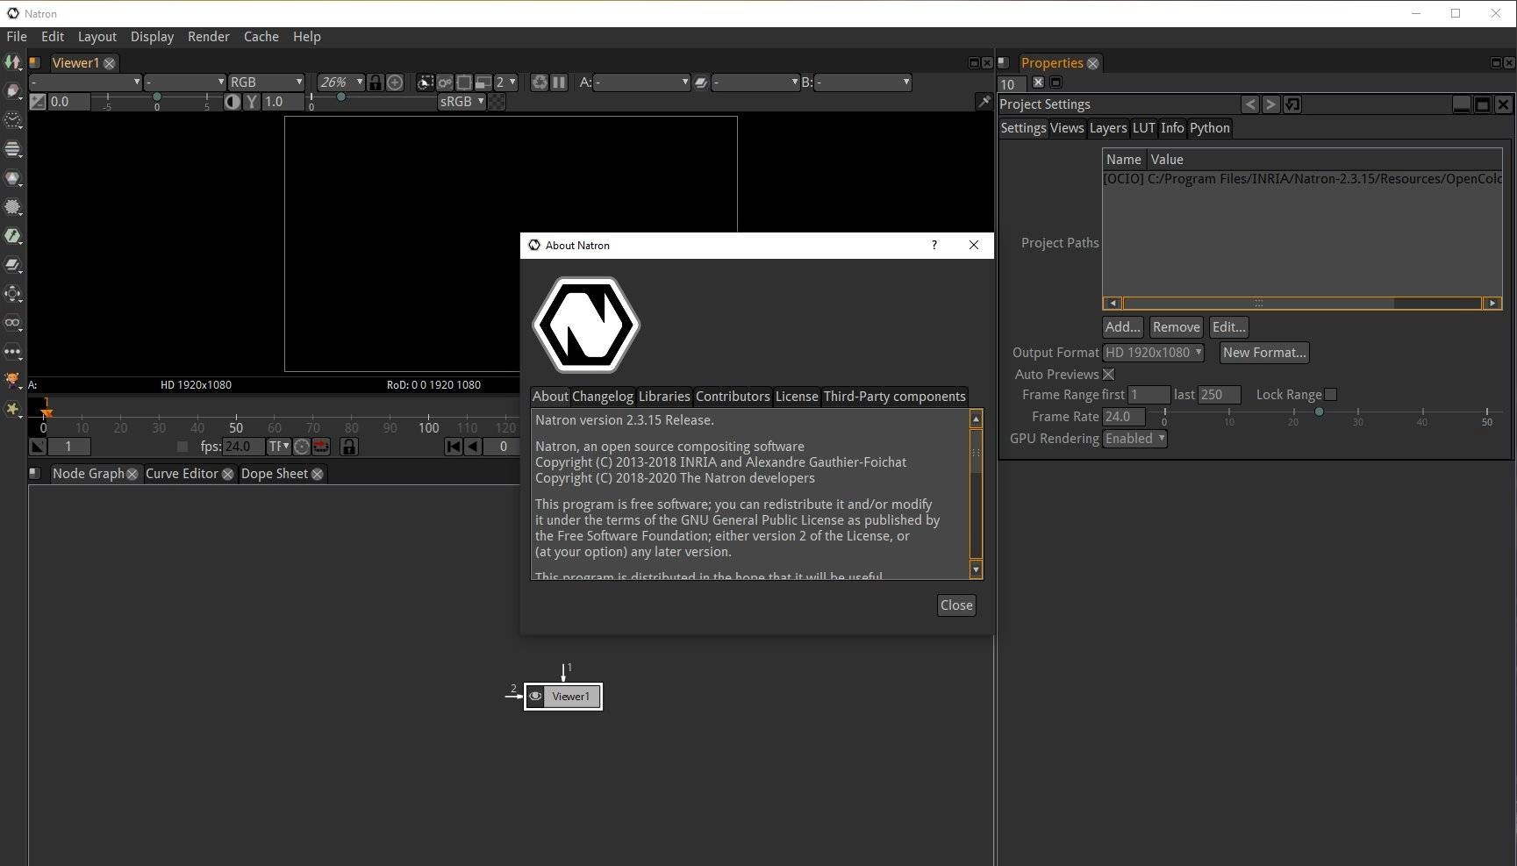Click the viewer center/zoom-fit plus icon
The image size is (1517, 866).
click(395, 82)
